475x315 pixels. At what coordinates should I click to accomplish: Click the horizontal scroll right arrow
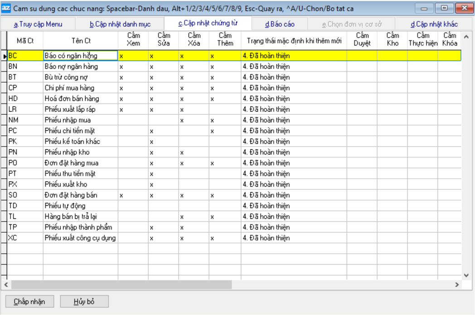tap(457, 285)
